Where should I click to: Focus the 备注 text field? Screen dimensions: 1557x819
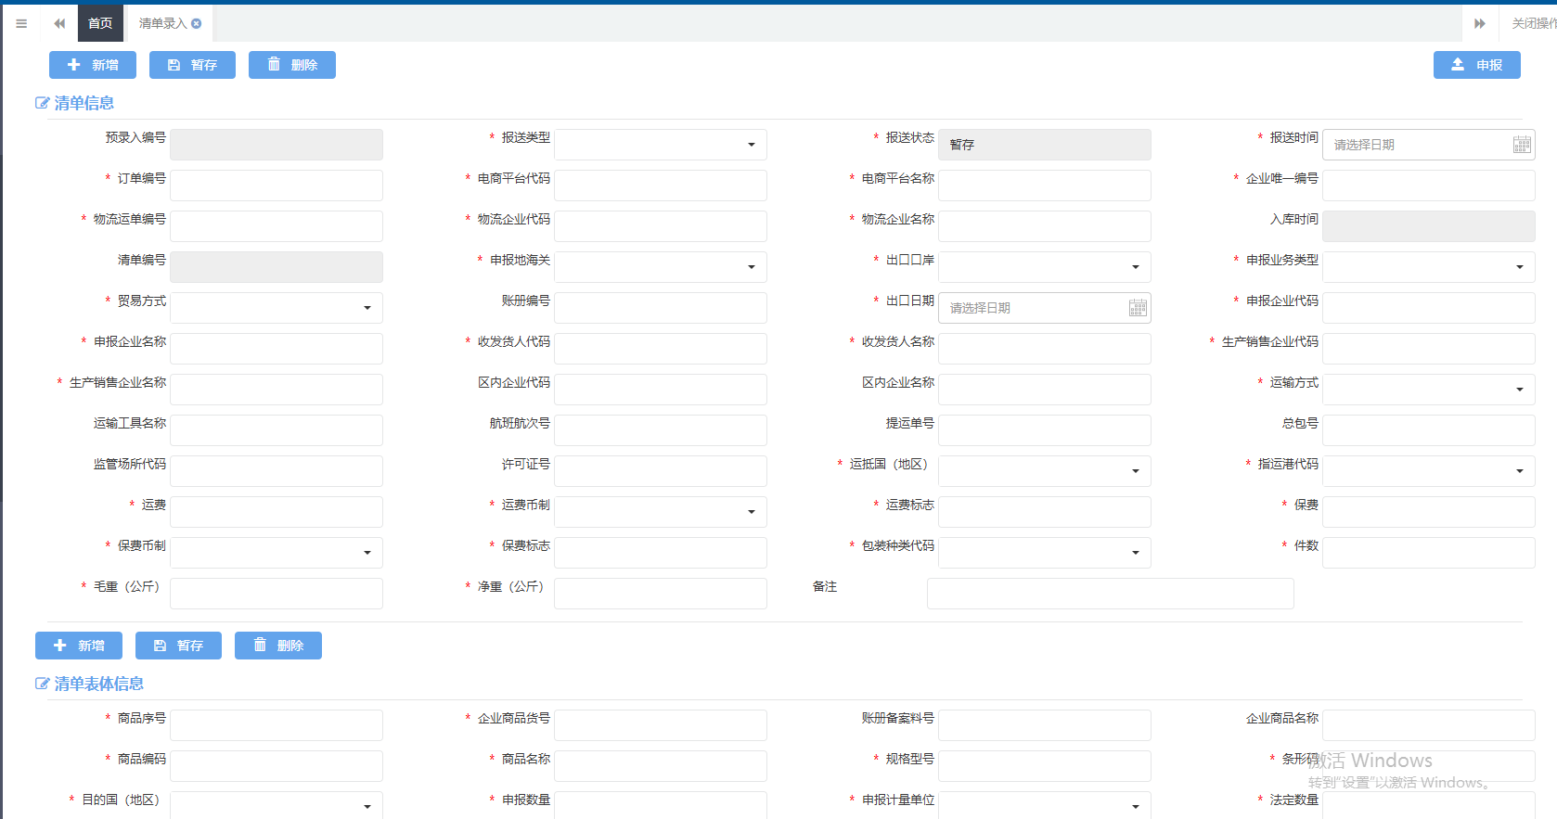pyautogui.click(x=1110, y=594)
